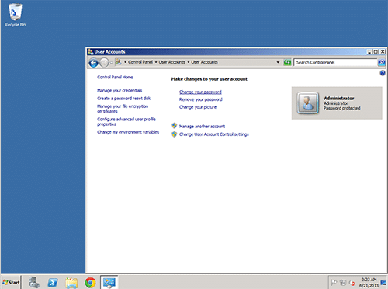This screenshot has width=388, height=289.
Task: Click the green Refresh button
Action: click(x=287, y=62)
